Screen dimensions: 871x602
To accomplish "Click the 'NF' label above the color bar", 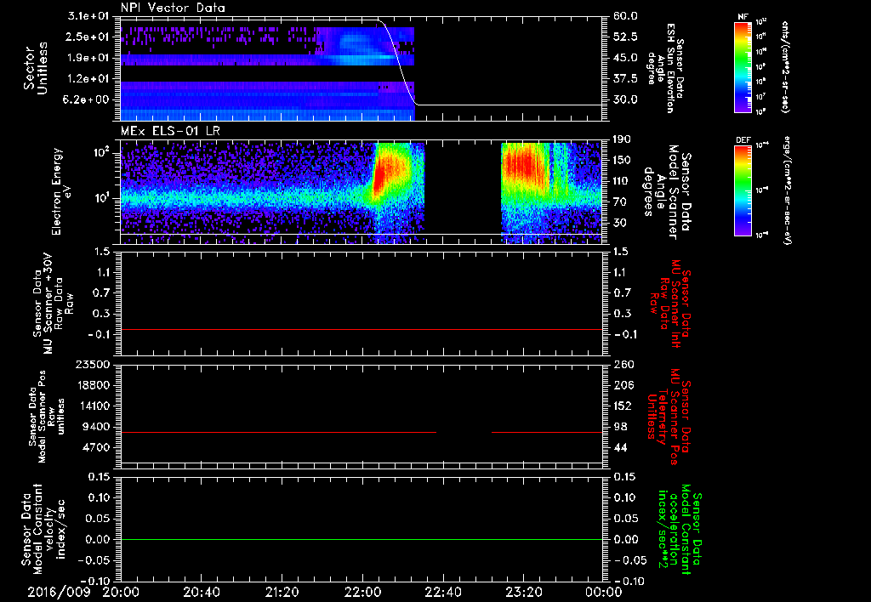I will click(743, 17).
